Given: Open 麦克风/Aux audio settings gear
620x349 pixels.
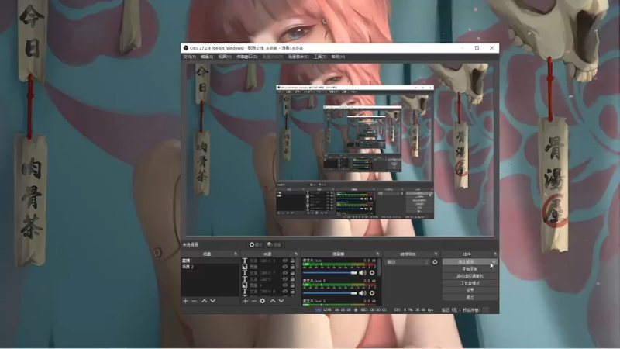Looking at the screenshot, I should click(372, 273).
